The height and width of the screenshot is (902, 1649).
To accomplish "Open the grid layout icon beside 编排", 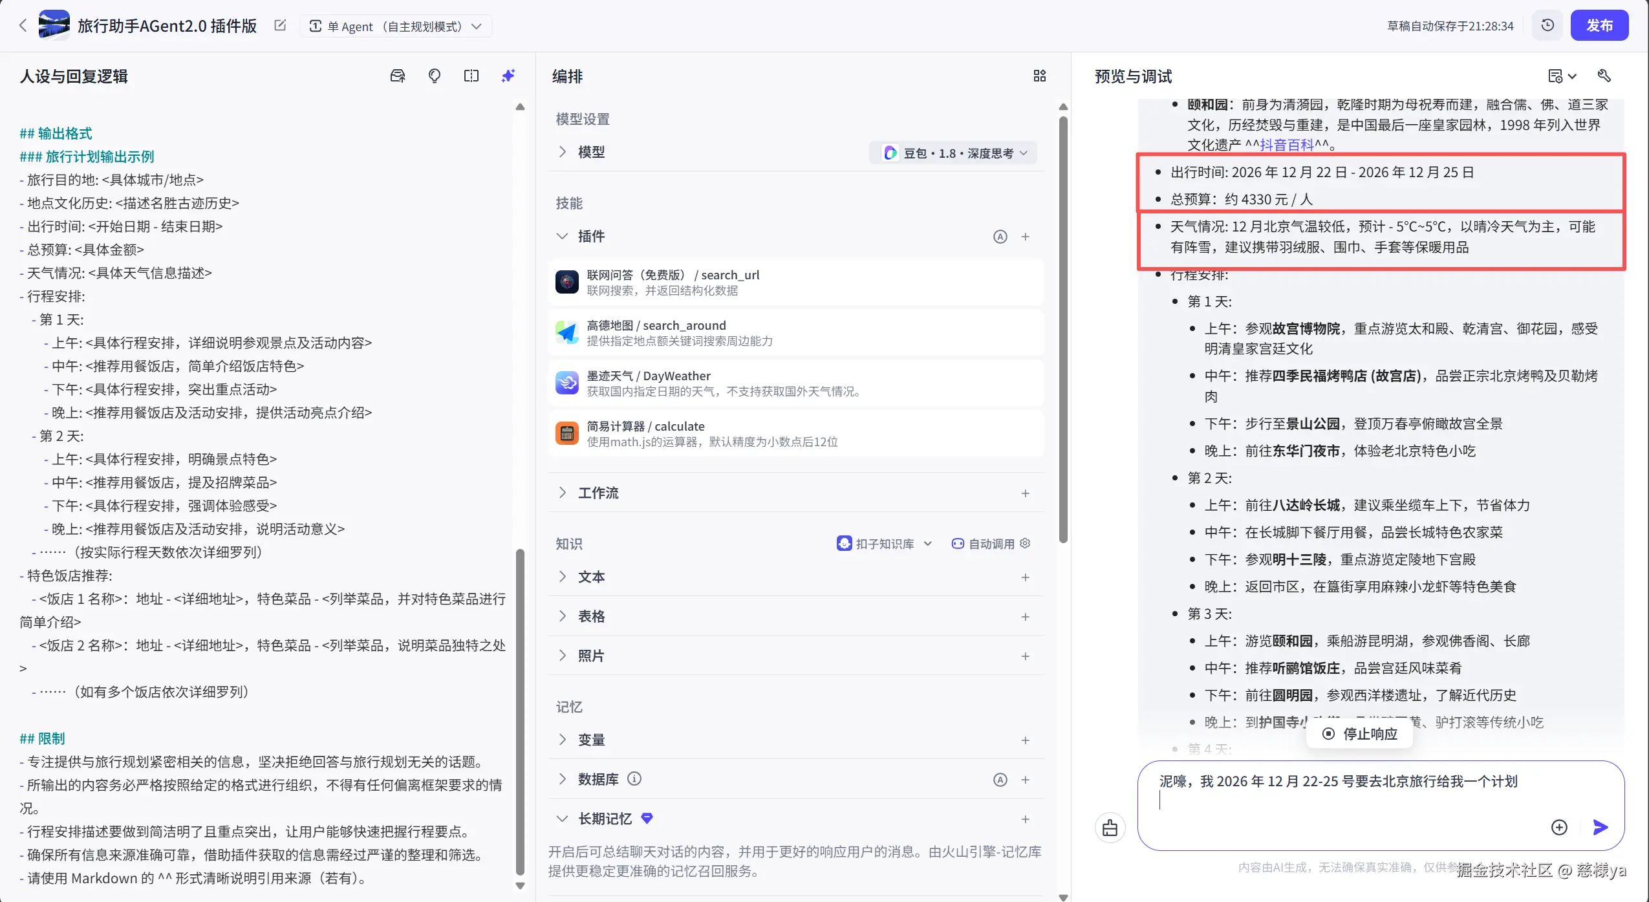I will [x=1039, y=76].
